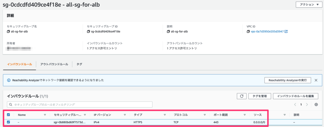Copy the description all-sg-for-alb icon
This screenshot has width=324, height=127.
tap(169, 32)
